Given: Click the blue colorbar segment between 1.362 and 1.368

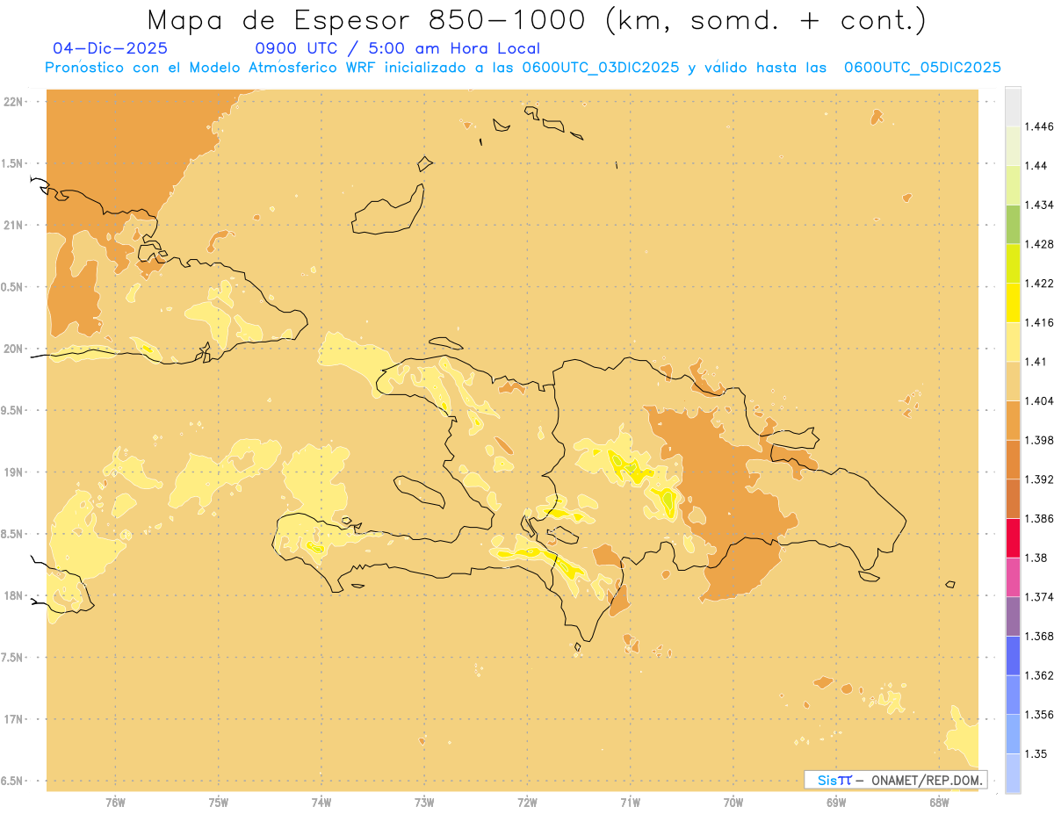Looking at the screenshot, I should click(1013, 655).
